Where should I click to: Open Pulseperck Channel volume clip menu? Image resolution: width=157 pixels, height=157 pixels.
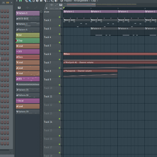coord(64,71)
